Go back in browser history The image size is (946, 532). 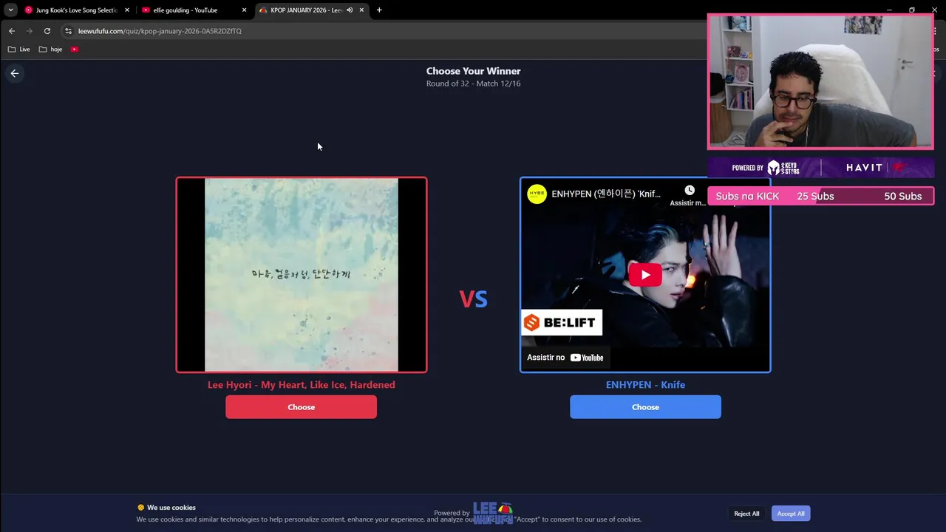click(x=12, y=31)
